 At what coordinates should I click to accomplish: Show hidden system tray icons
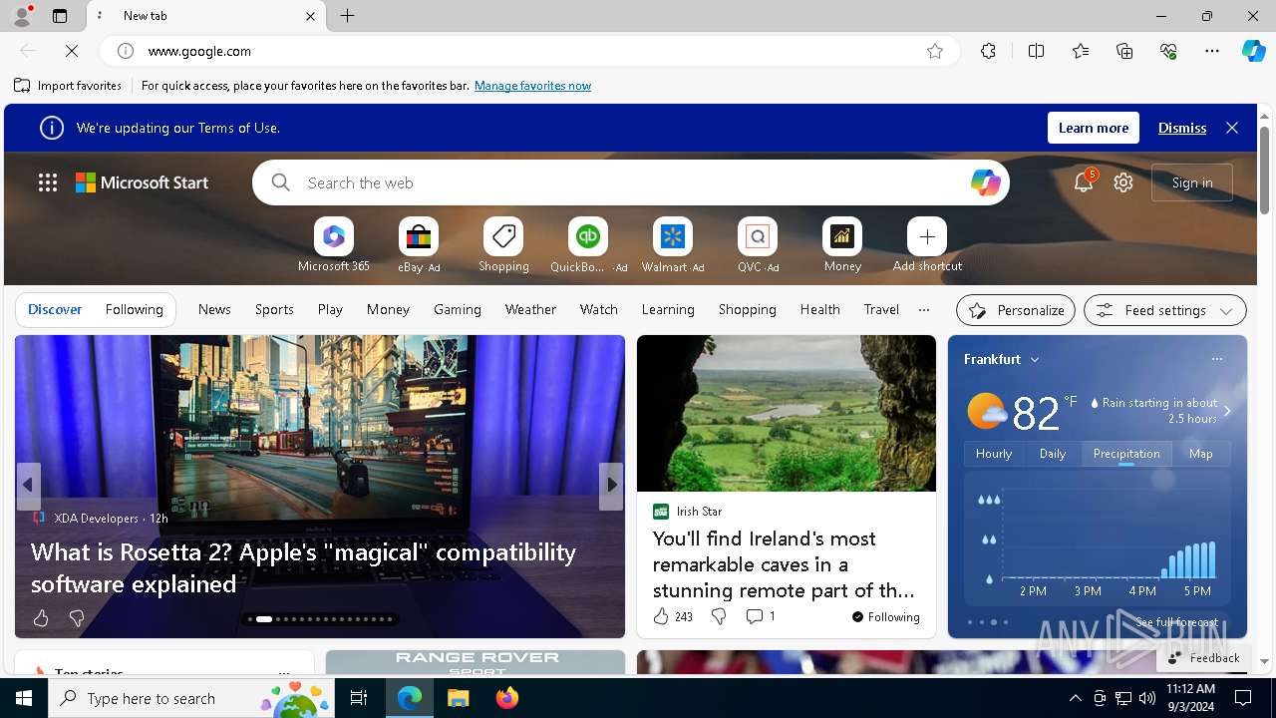[1075, 698]
